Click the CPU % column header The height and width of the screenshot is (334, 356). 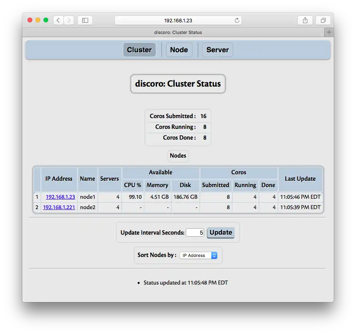133,185
